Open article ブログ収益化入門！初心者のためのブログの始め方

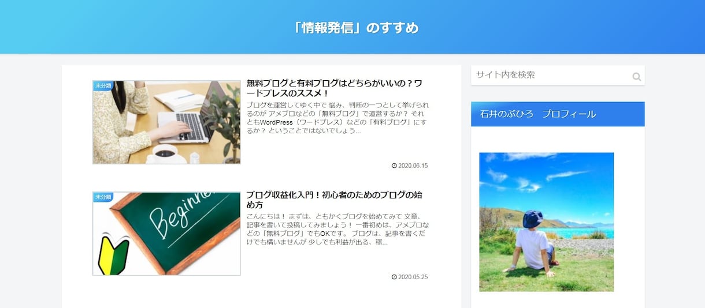coord(334,200)
